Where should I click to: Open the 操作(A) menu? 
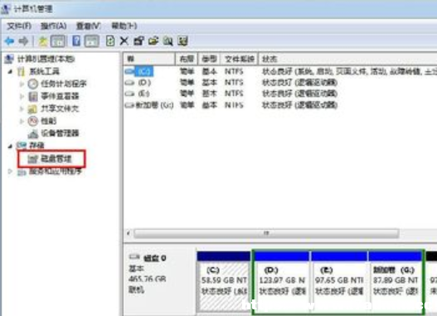point(54,26)
